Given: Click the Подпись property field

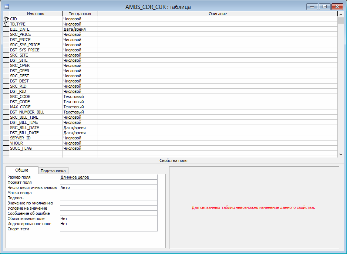Looking at the screenshot, I should click(109, 198).
